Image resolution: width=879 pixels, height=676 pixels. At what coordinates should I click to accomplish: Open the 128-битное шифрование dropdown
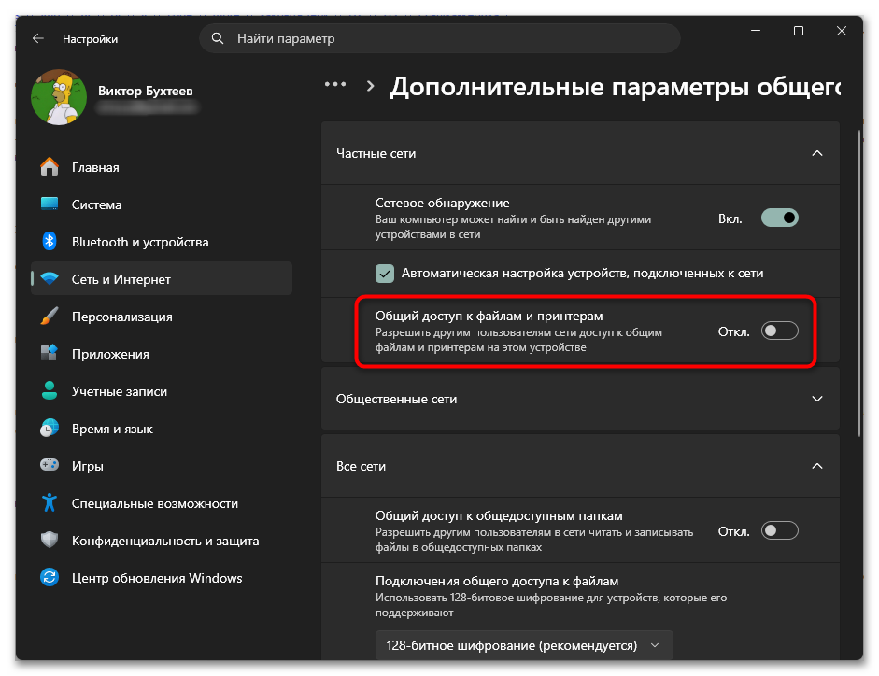point(524,645)
